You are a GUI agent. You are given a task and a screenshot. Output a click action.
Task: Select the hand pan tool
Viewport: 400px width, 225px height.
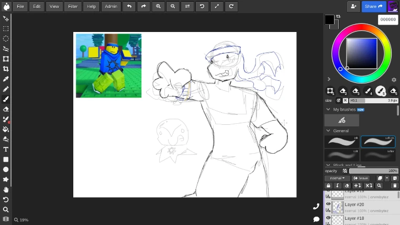click(6, 189)
